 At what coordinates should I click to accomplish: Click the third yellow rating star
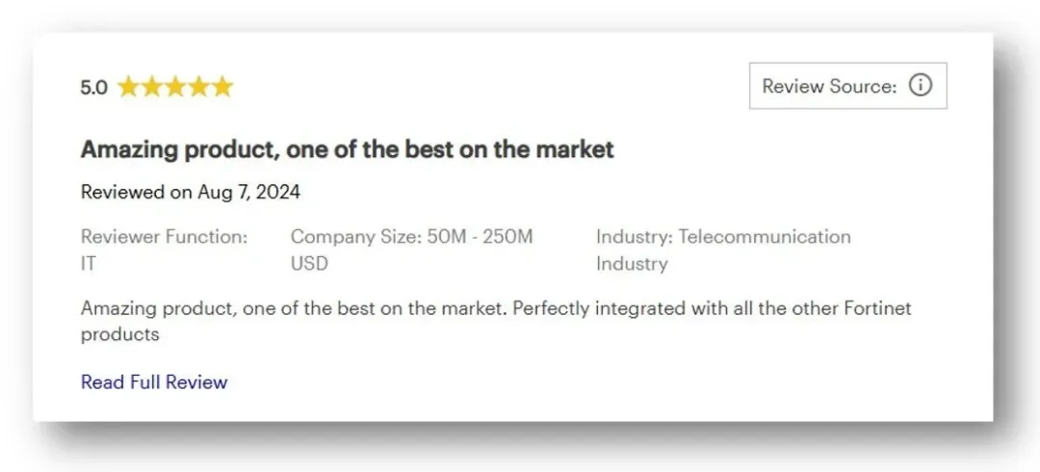click(175, 88)
